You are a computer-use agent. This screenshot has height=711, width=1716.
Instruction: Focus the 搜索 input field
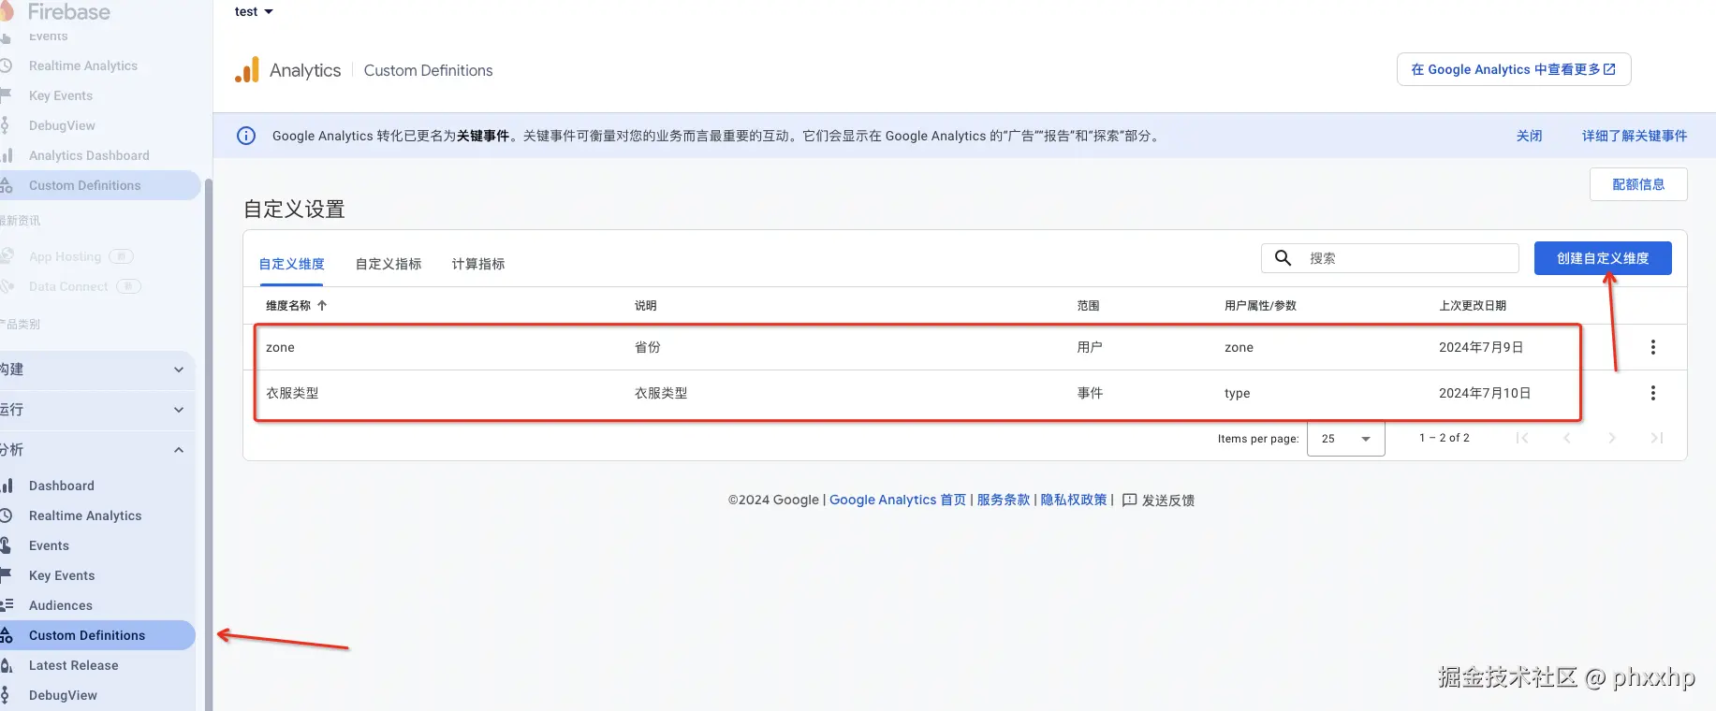pos(1390,258)
